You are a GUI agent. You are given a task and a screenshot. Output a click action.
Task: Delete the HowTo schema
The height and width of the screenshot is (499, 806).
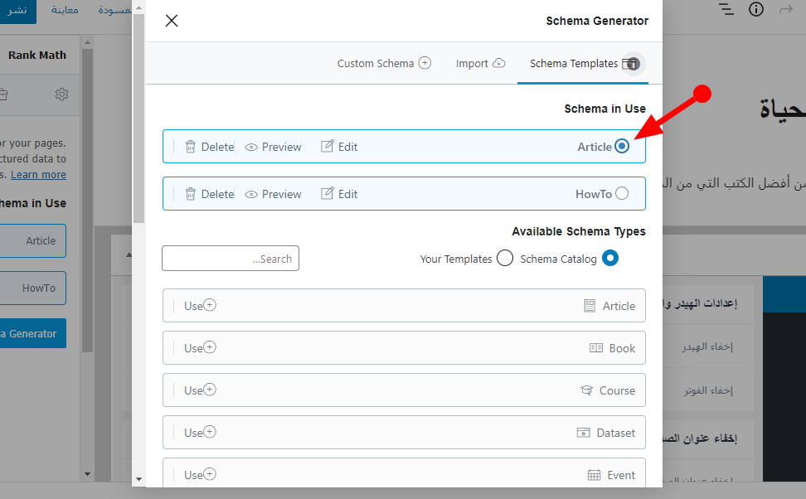[x=209, y=194]
